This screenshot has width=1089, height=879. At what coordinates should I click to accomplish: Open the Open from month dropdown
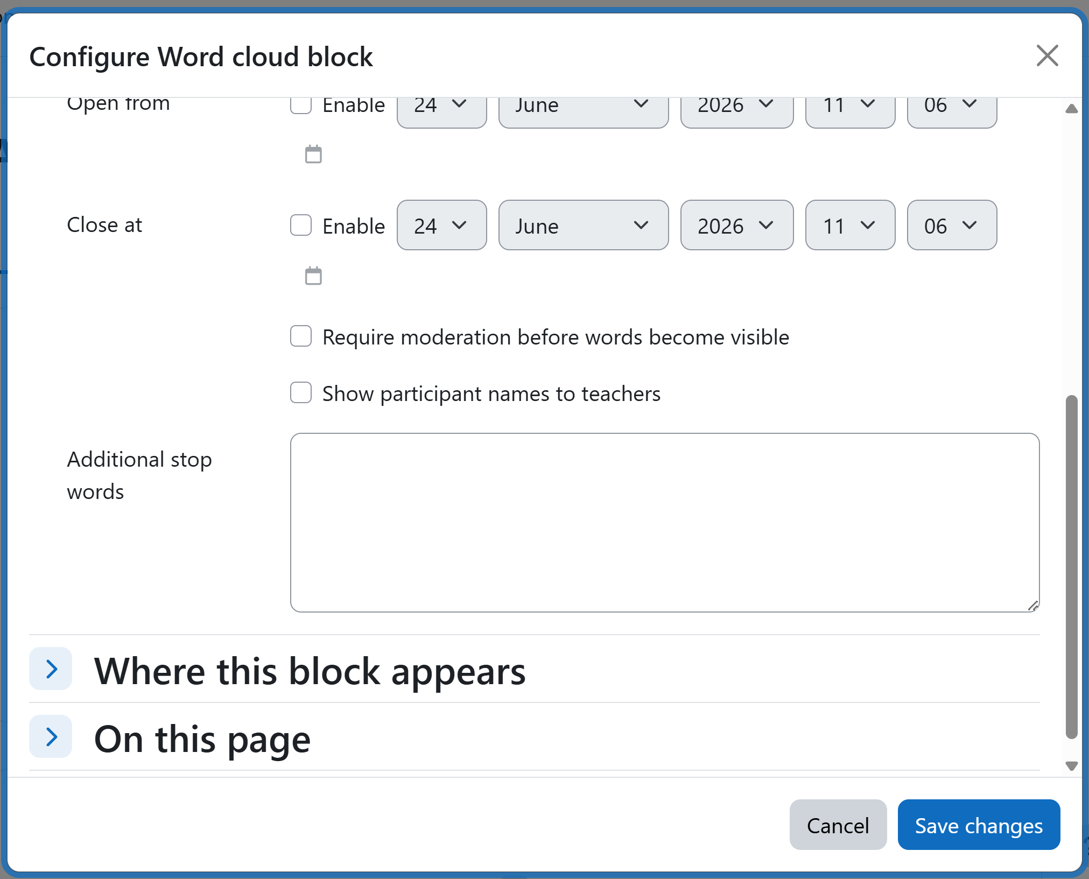[x=584, y=112]
